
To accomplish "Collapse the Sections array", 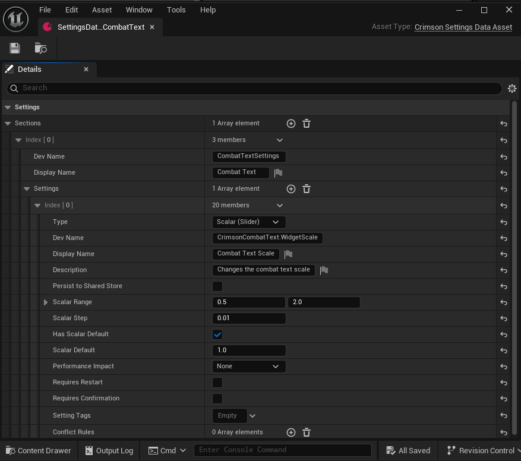I will tap(8, 124).
